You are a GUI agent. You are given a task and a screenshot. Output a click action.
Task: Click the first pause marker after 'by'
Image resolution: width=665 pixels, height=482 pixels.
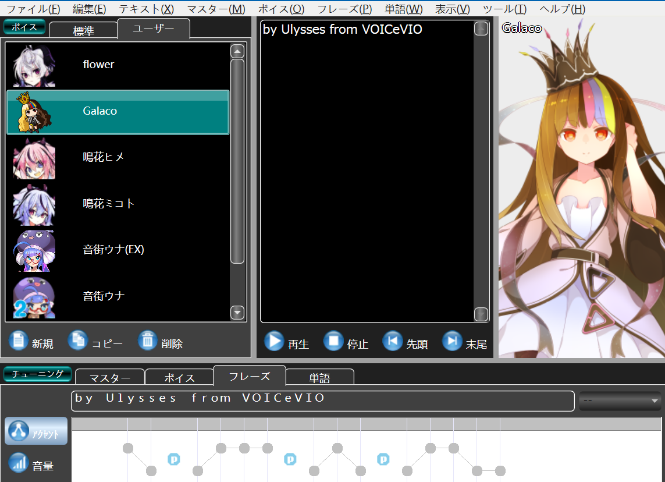tap(174, 459)
